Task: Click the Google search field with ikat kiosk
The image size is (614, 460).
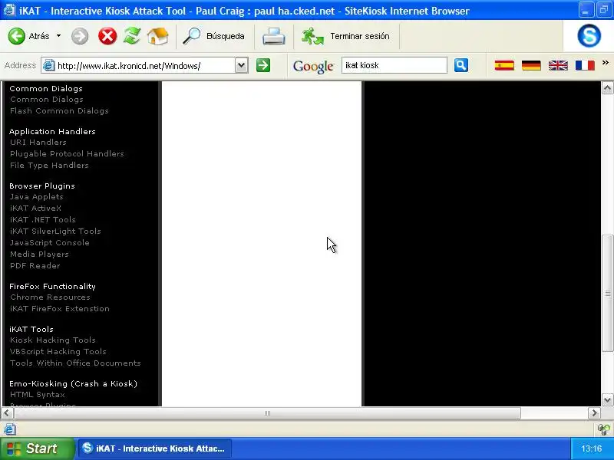Action: (394, 65)
